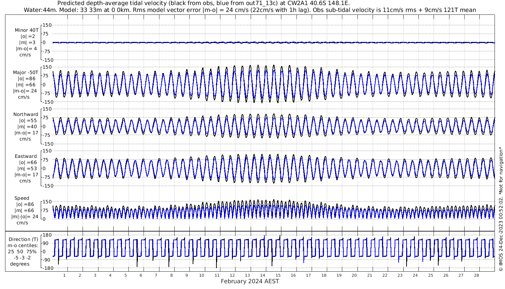Click '|m| =66' under Major -50T
This screenshot has width=505, height=289.
27,85
